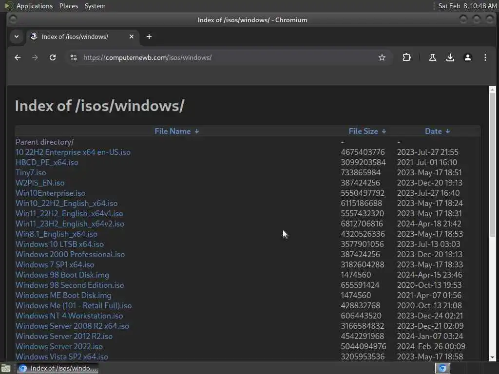
Task: Download Windows 2000 Professional.iso
Action: 70,254
